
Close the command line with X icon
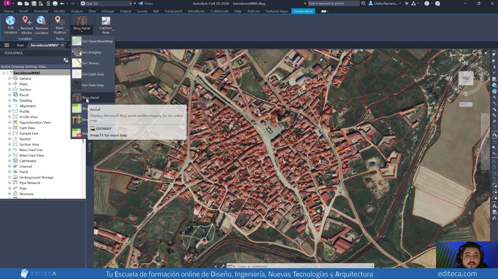coord(216,266)
